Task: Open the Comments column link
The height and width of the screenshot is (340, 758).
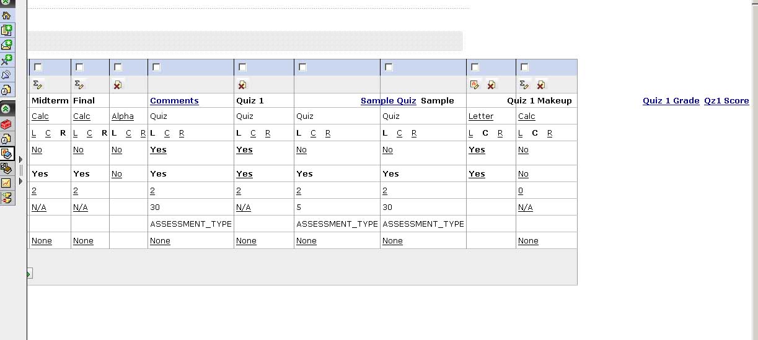Action: pos(174,100)
